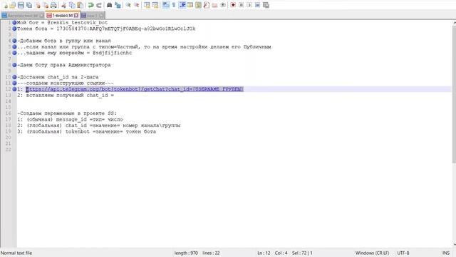Click the line '-Даем боту права Администратора'
This screenshot has height=257, width=456.
[64, 65]
